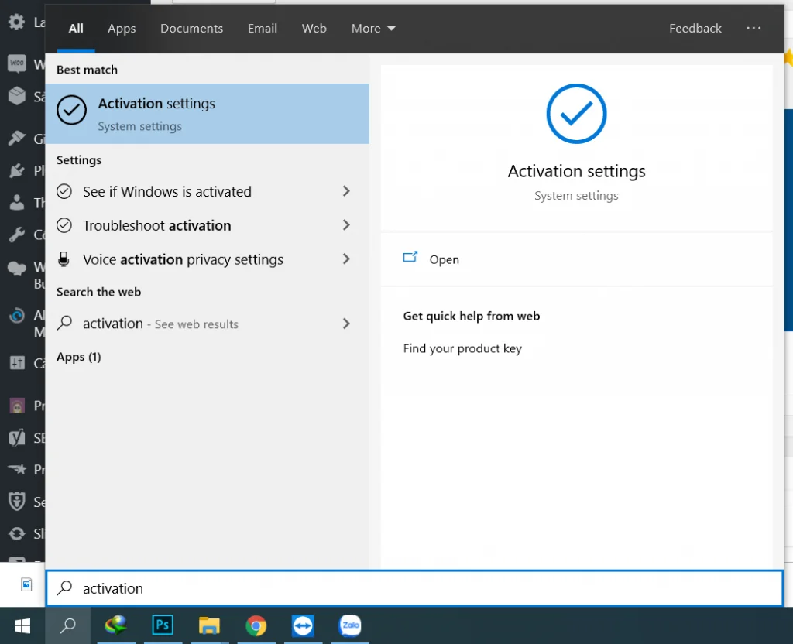Open Photoshop from the taskbar
The width and height of the screenshot is (793, 644).
tap(163, 625)
